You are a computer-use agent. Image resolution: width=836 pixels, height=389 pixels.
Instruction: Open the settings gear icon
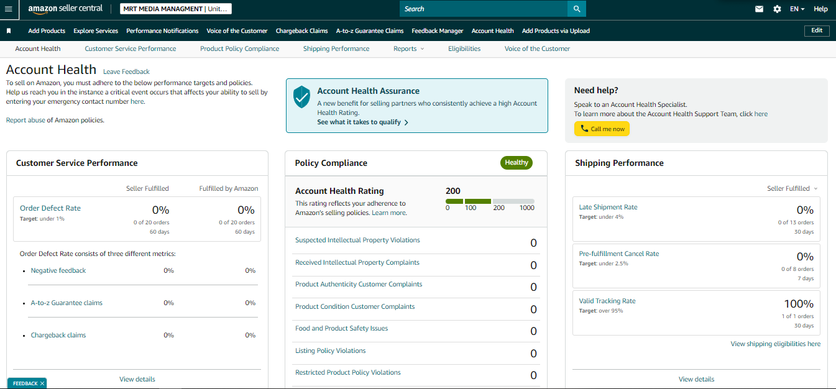777,9
